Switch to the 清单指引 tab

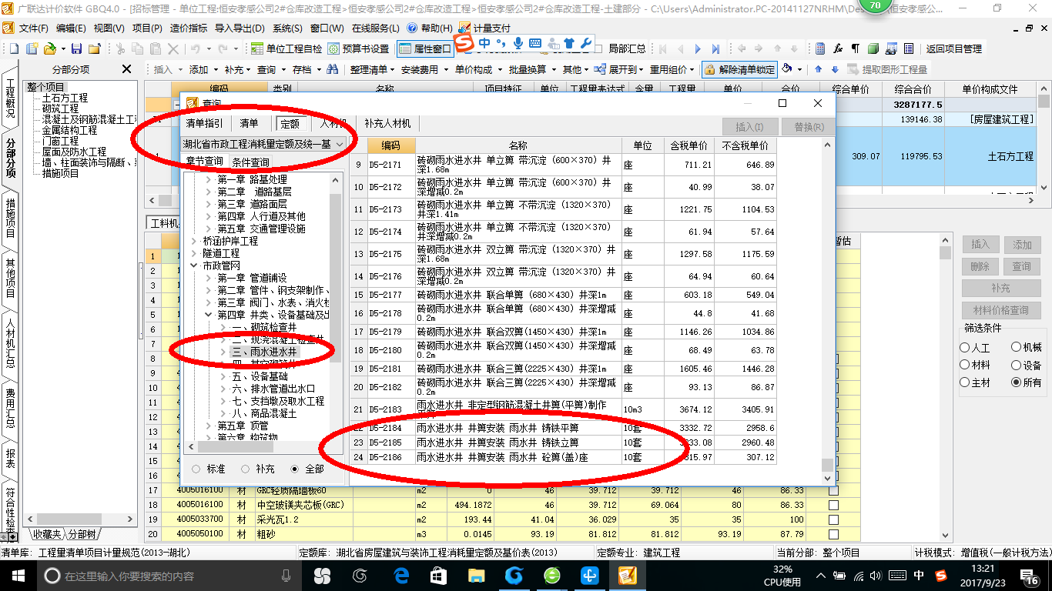tap(205, 123)
